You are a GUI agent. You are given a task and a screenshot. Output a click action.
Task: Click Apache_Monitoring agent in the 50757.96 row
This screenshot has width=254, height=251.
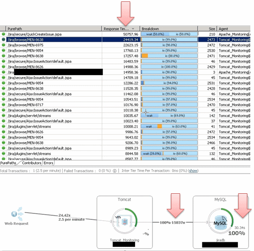[x=234, y=34]
